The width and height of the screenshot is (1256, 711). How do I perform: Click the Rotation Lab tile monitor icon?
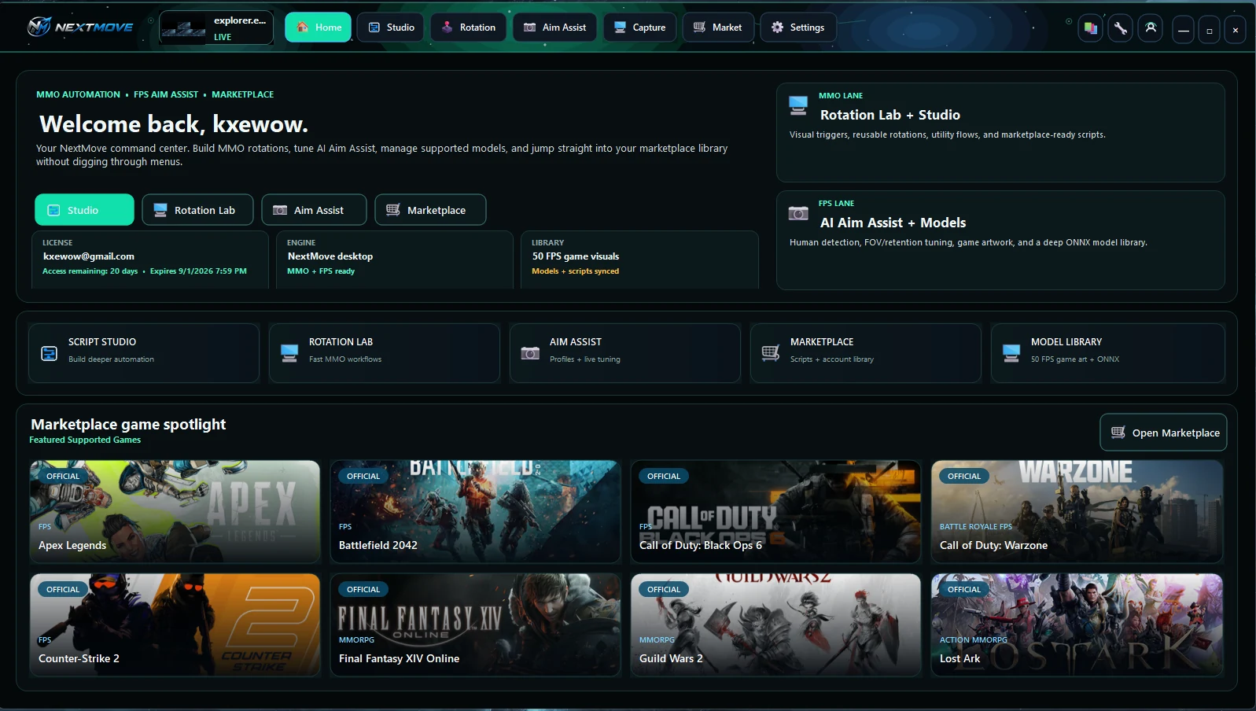(289, 354)
